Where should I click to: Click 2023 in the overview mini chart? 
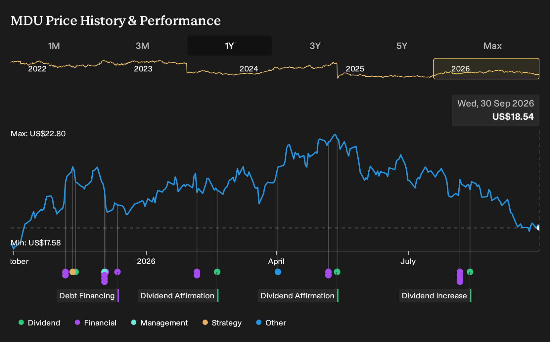[143, 69]
